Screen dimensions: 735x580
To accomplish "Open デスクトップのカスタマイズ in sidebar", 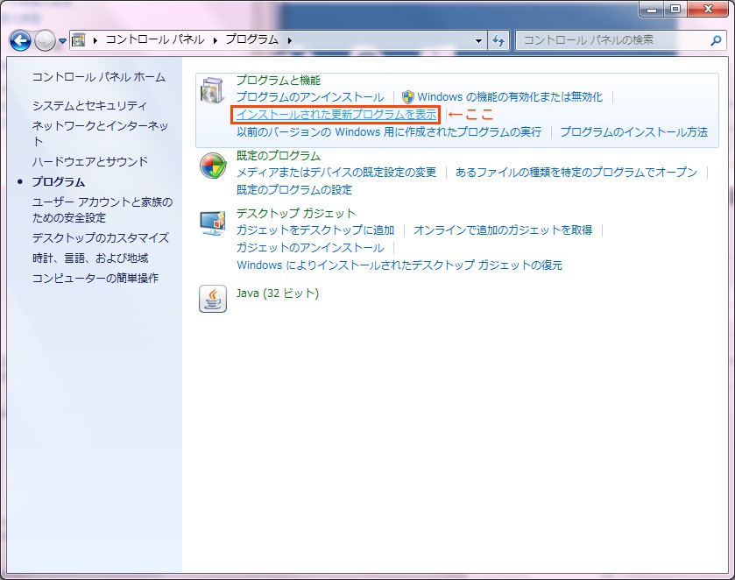I will [101, 237].
